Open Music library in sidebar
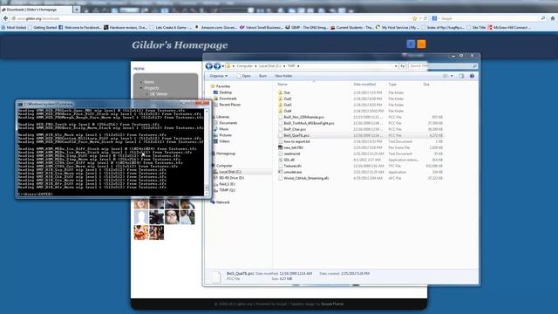This screenshot has height=314, width=558. (x=224, y=129)
